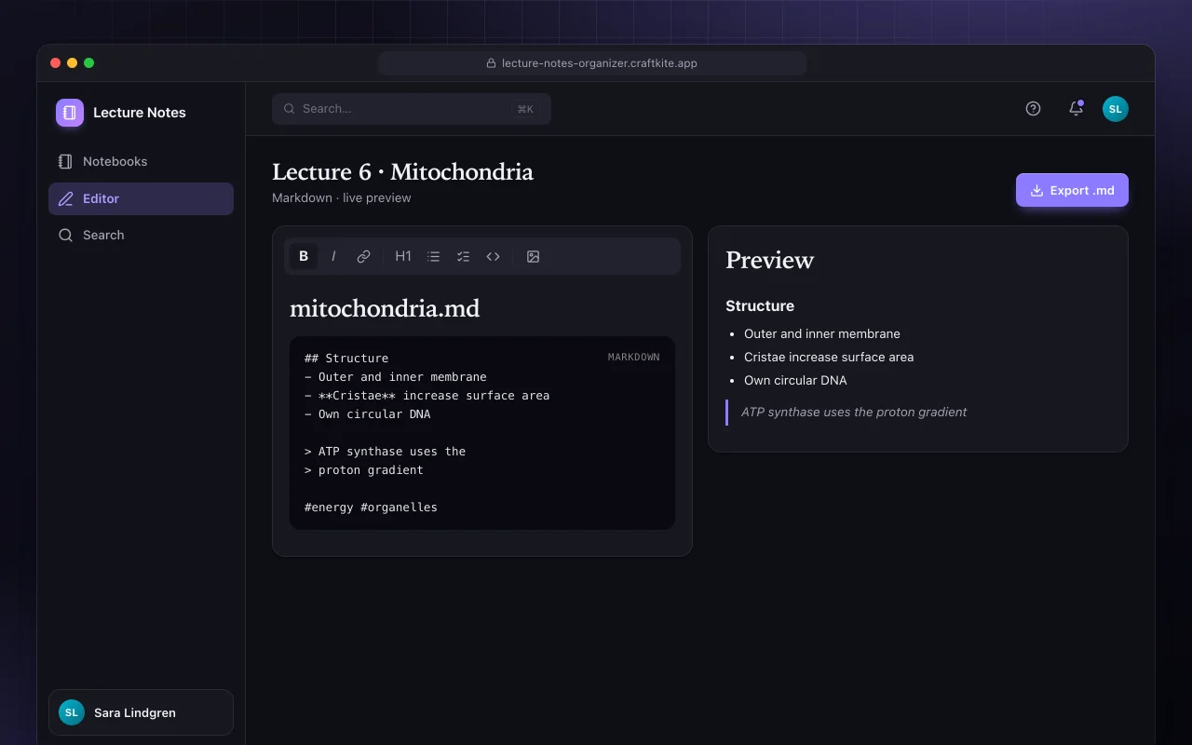The height and width of the screenshot is (745, 1192).
Task: Click the browser address bar
Action: 592,63
